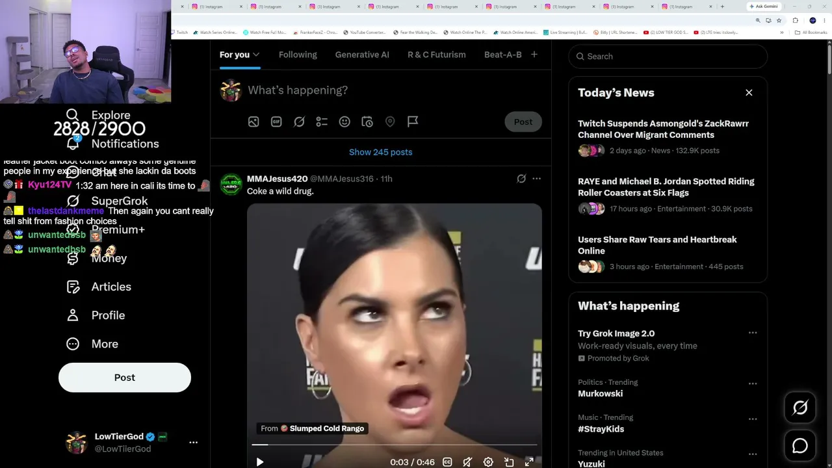Open browser extensions puzzle icon
Screen dimensions: 832x468
tap(796, 20)
